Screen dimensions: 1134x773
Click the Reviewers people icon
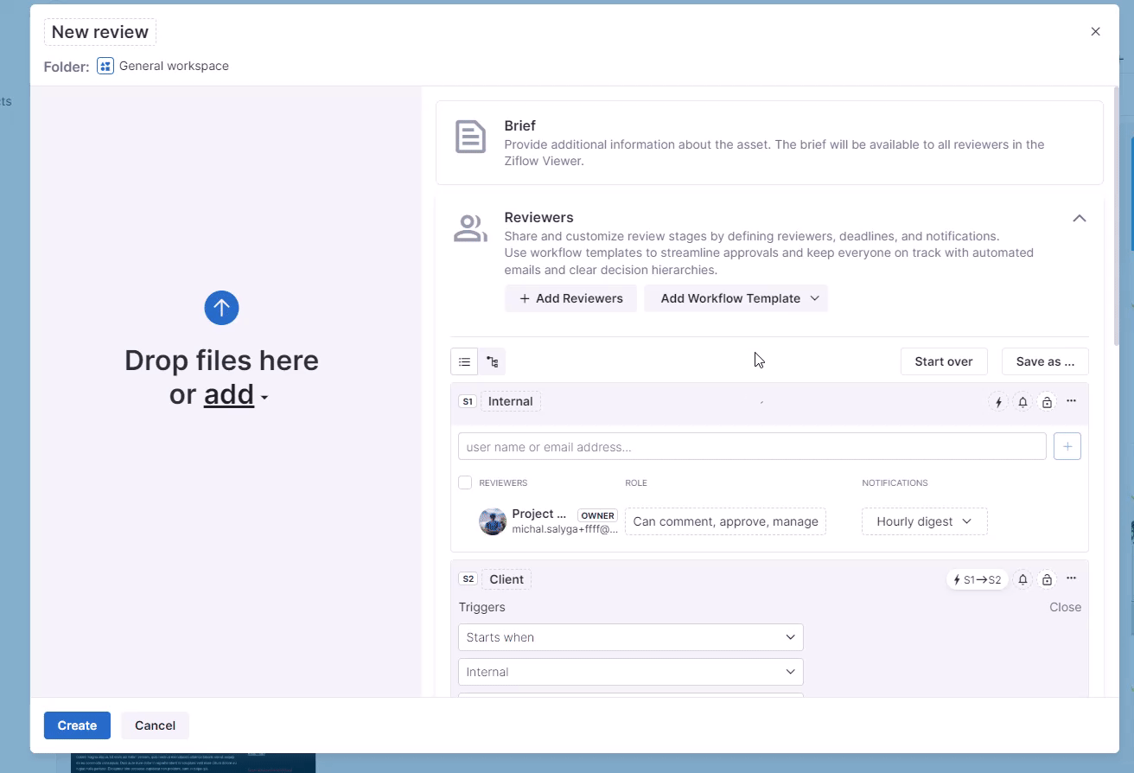click(x=470, y=228)
